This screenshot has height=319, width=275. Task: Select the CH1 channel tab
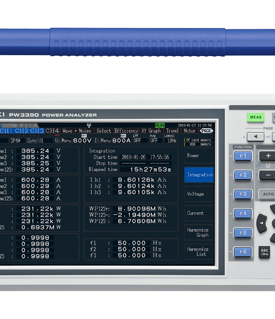pos(6,131)
